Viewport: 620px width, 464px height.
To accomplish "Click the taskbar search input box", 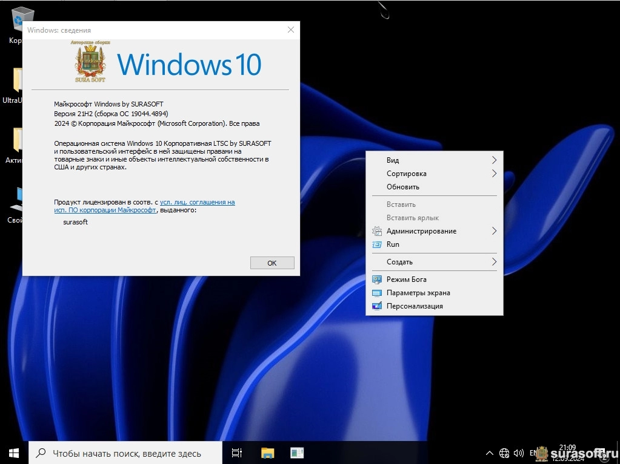I will (x=126, y=453).
